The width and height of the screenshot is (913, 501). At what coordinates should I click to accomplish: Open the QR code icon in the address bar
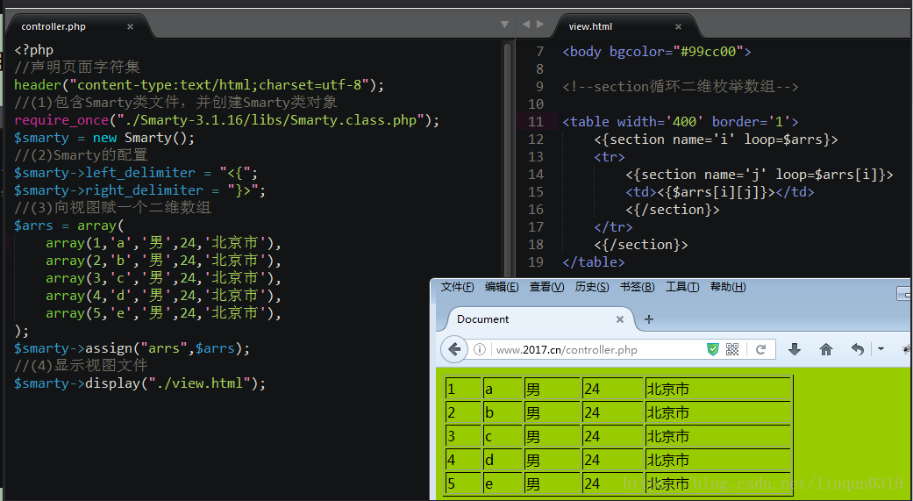point(732,349)
